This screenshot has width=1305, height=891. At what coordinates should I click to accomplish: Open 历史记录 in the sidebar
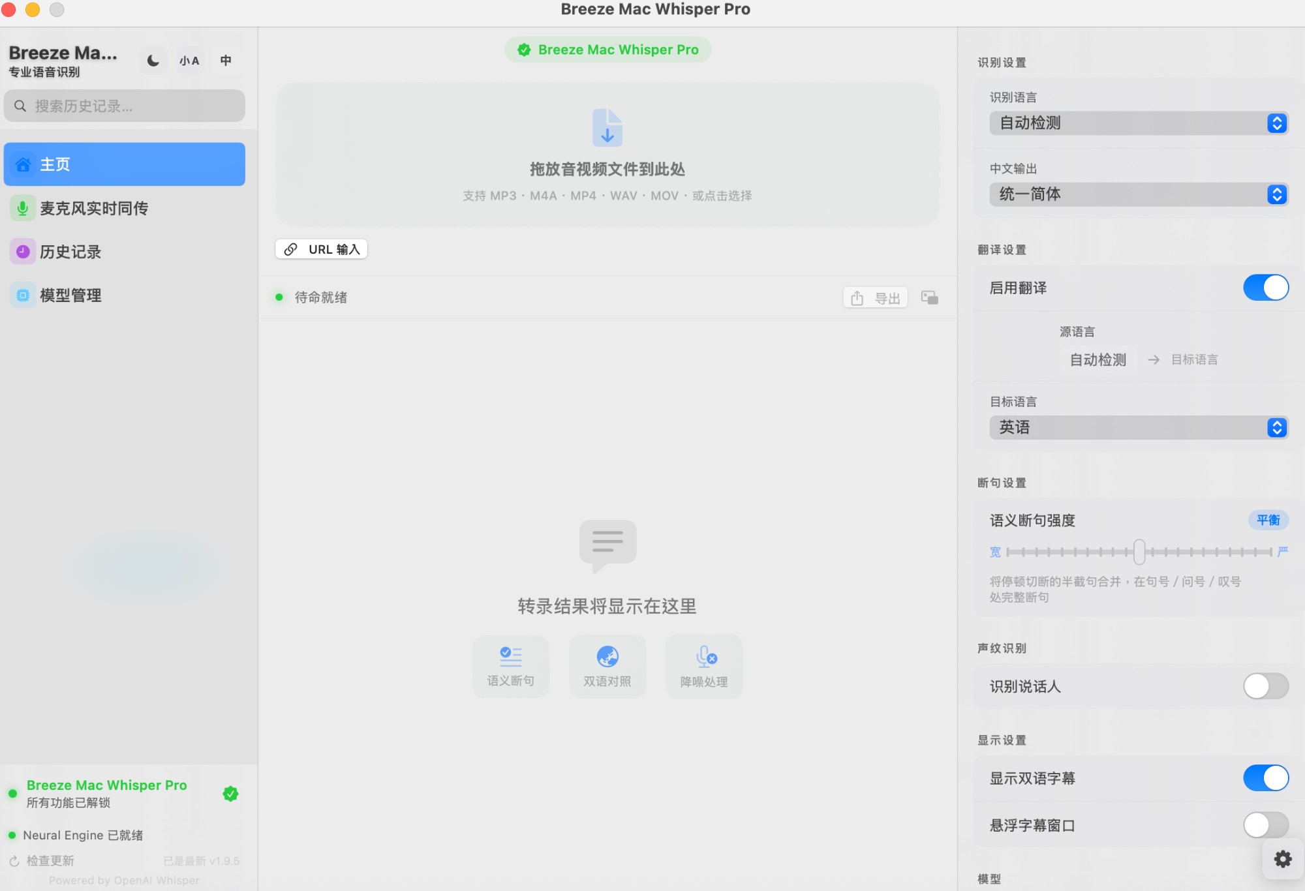click(x=125, y=252)
